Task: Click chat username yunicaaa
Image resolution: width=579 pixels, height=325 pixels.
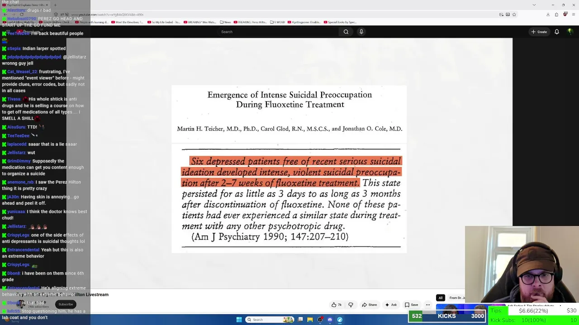Action: pos(16,212)
